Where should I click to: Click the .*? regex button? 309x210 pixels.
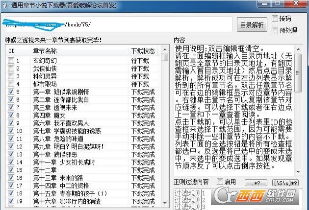[256, 183]
